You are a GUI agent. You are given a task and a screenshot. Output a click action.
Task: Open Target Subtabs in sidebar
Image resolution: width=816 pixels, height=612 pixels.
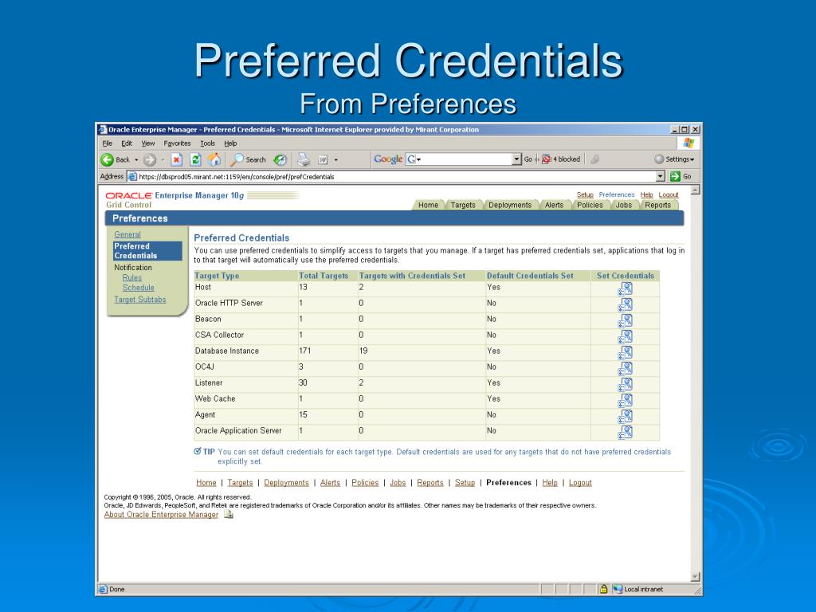click(x=140, y=300)
